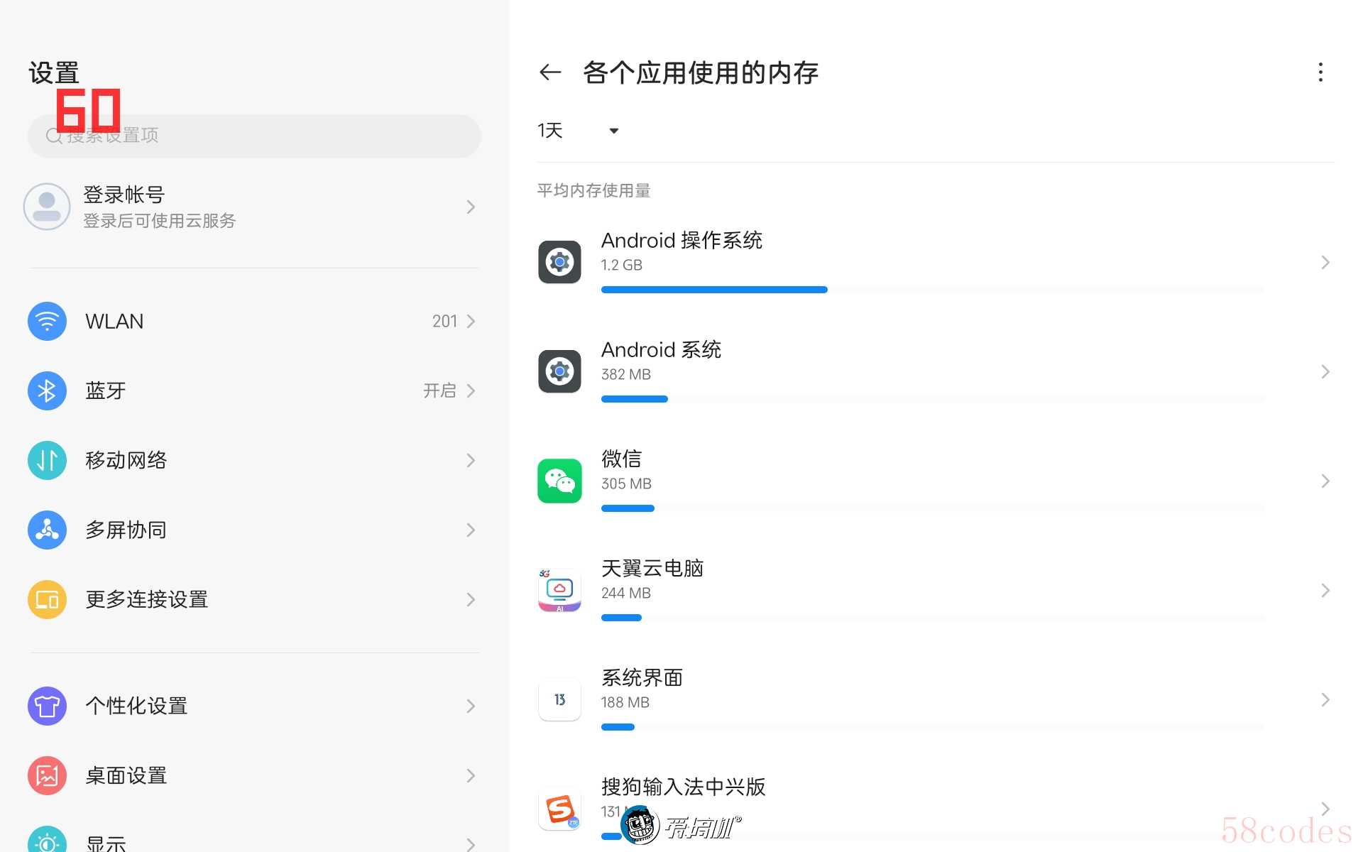Tap the 天翼云电脑 app icon

click(x=559, y=590)
